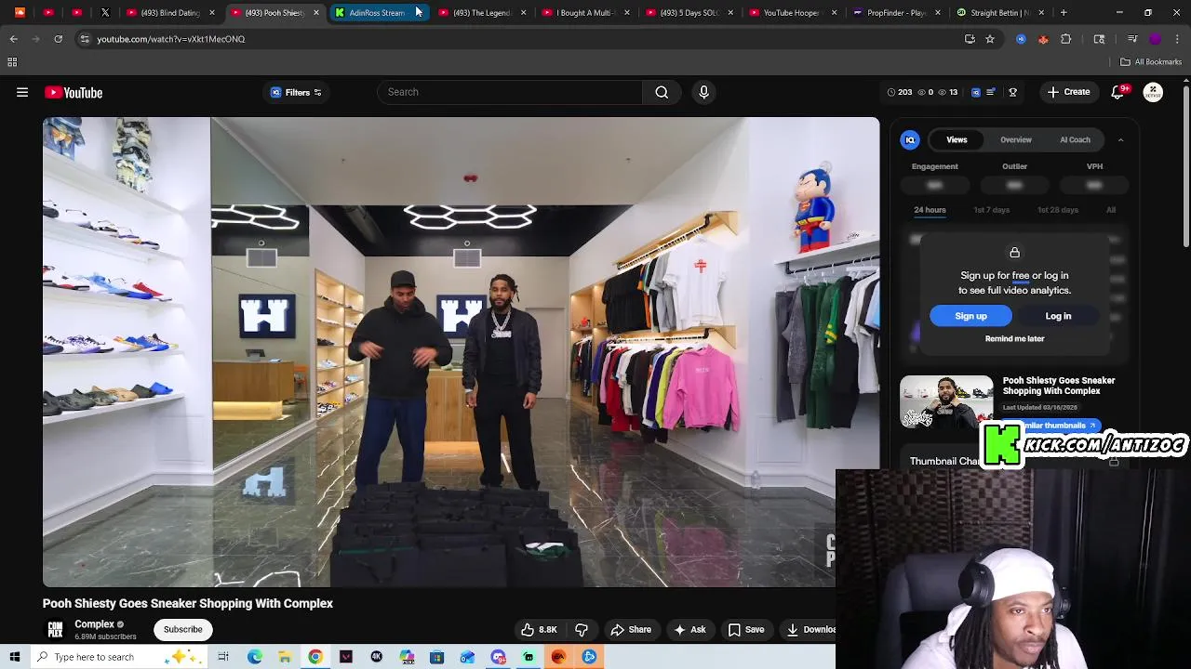Open the Windows Start menu
Screen dimensions: 1191x669
pyautogui.click(x=15, y=657)
